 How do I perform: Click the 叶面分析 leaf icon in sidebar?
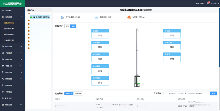tap(3, 98)
